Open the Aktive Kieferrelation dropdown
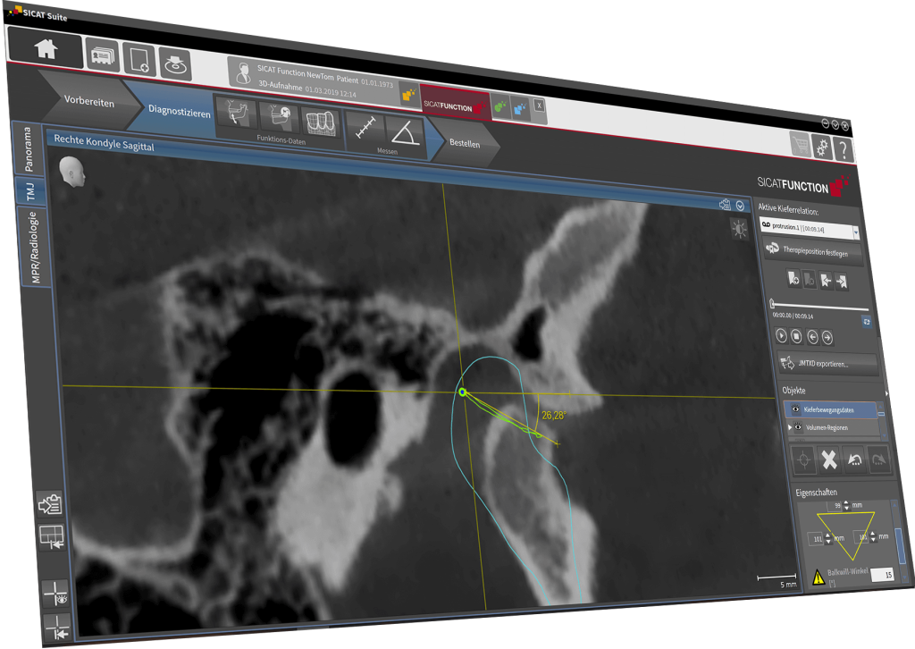The height and width of the screenshot is (649, 915). click(x=856, y=232)
